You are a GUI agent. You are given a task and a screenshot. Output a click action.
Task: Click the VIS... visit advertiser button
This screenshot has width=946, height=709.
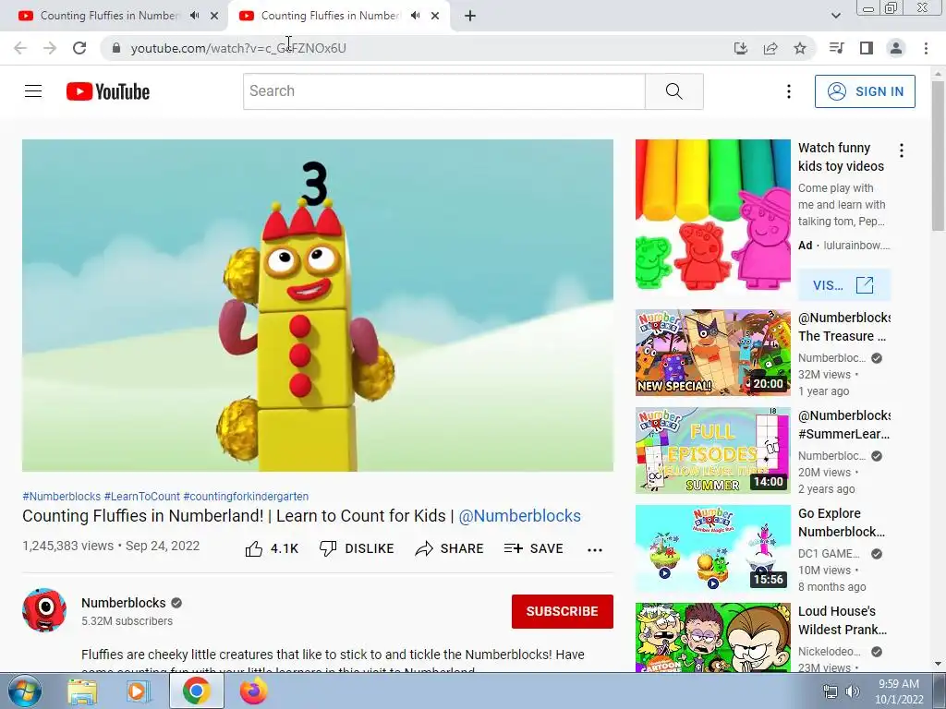[843, 285]
